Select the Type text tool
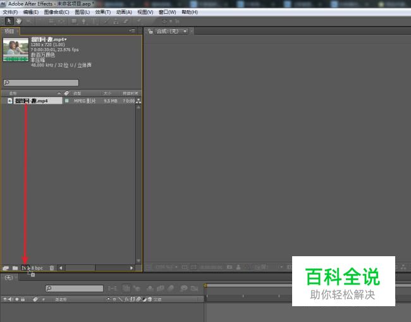411x322 pixels. (94, 22)
